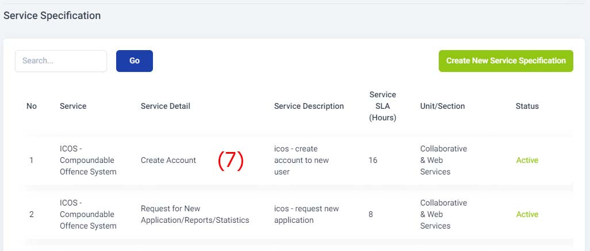Screen dimensions: 590x251
Task: Select the 'icos - request new application' description
Action: point(307,214)
